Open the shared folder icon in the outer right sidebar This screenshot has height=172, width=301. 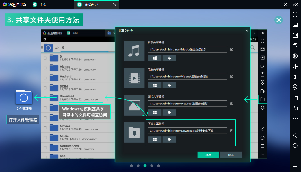click(x=295, y=98)
